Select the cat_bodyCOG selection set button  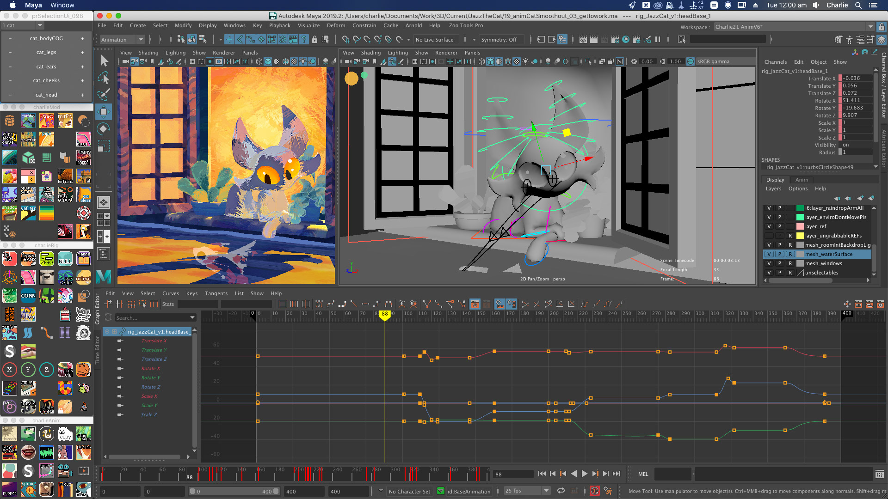(46, 38)
